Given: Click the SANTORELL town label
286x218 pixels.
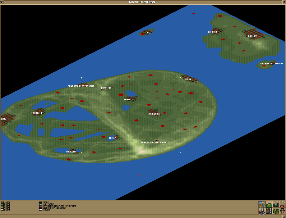Looking at the screenshot, I should tap(129, 100).
